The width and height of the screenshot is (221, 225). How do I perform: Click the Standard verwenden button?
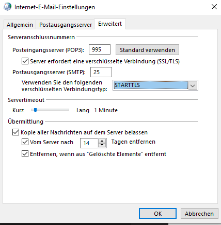(x=147, y=50)
